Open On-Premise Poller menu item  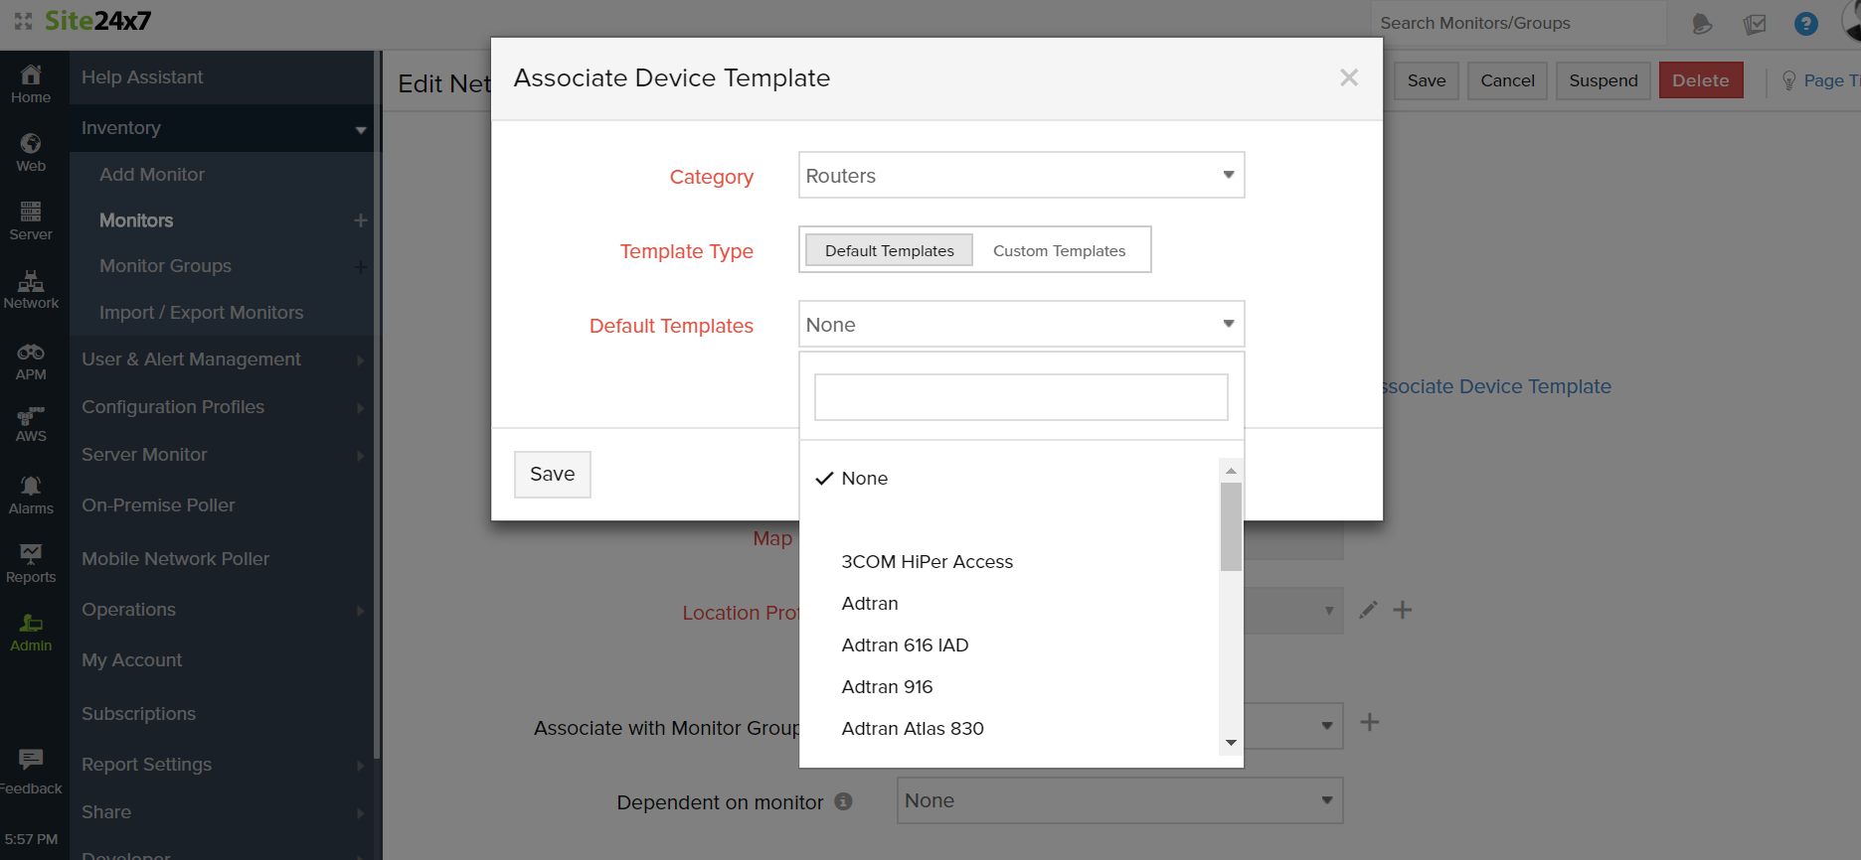coord(158,505)
